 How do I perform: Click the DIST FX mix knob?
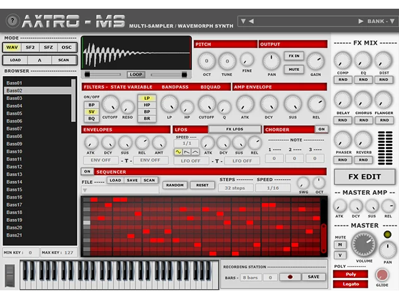click(383, 60)
